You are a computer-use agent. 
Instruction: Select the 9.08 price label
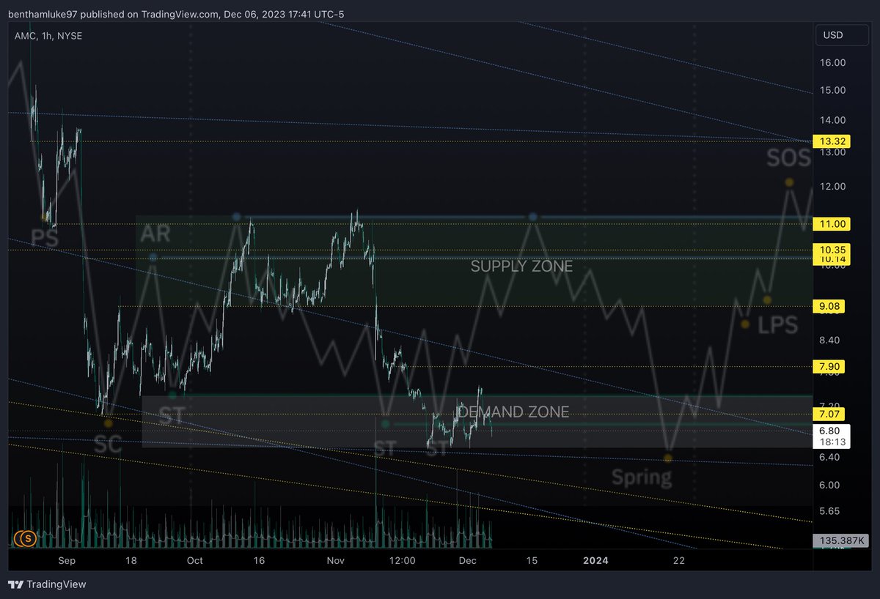[829, 306]
